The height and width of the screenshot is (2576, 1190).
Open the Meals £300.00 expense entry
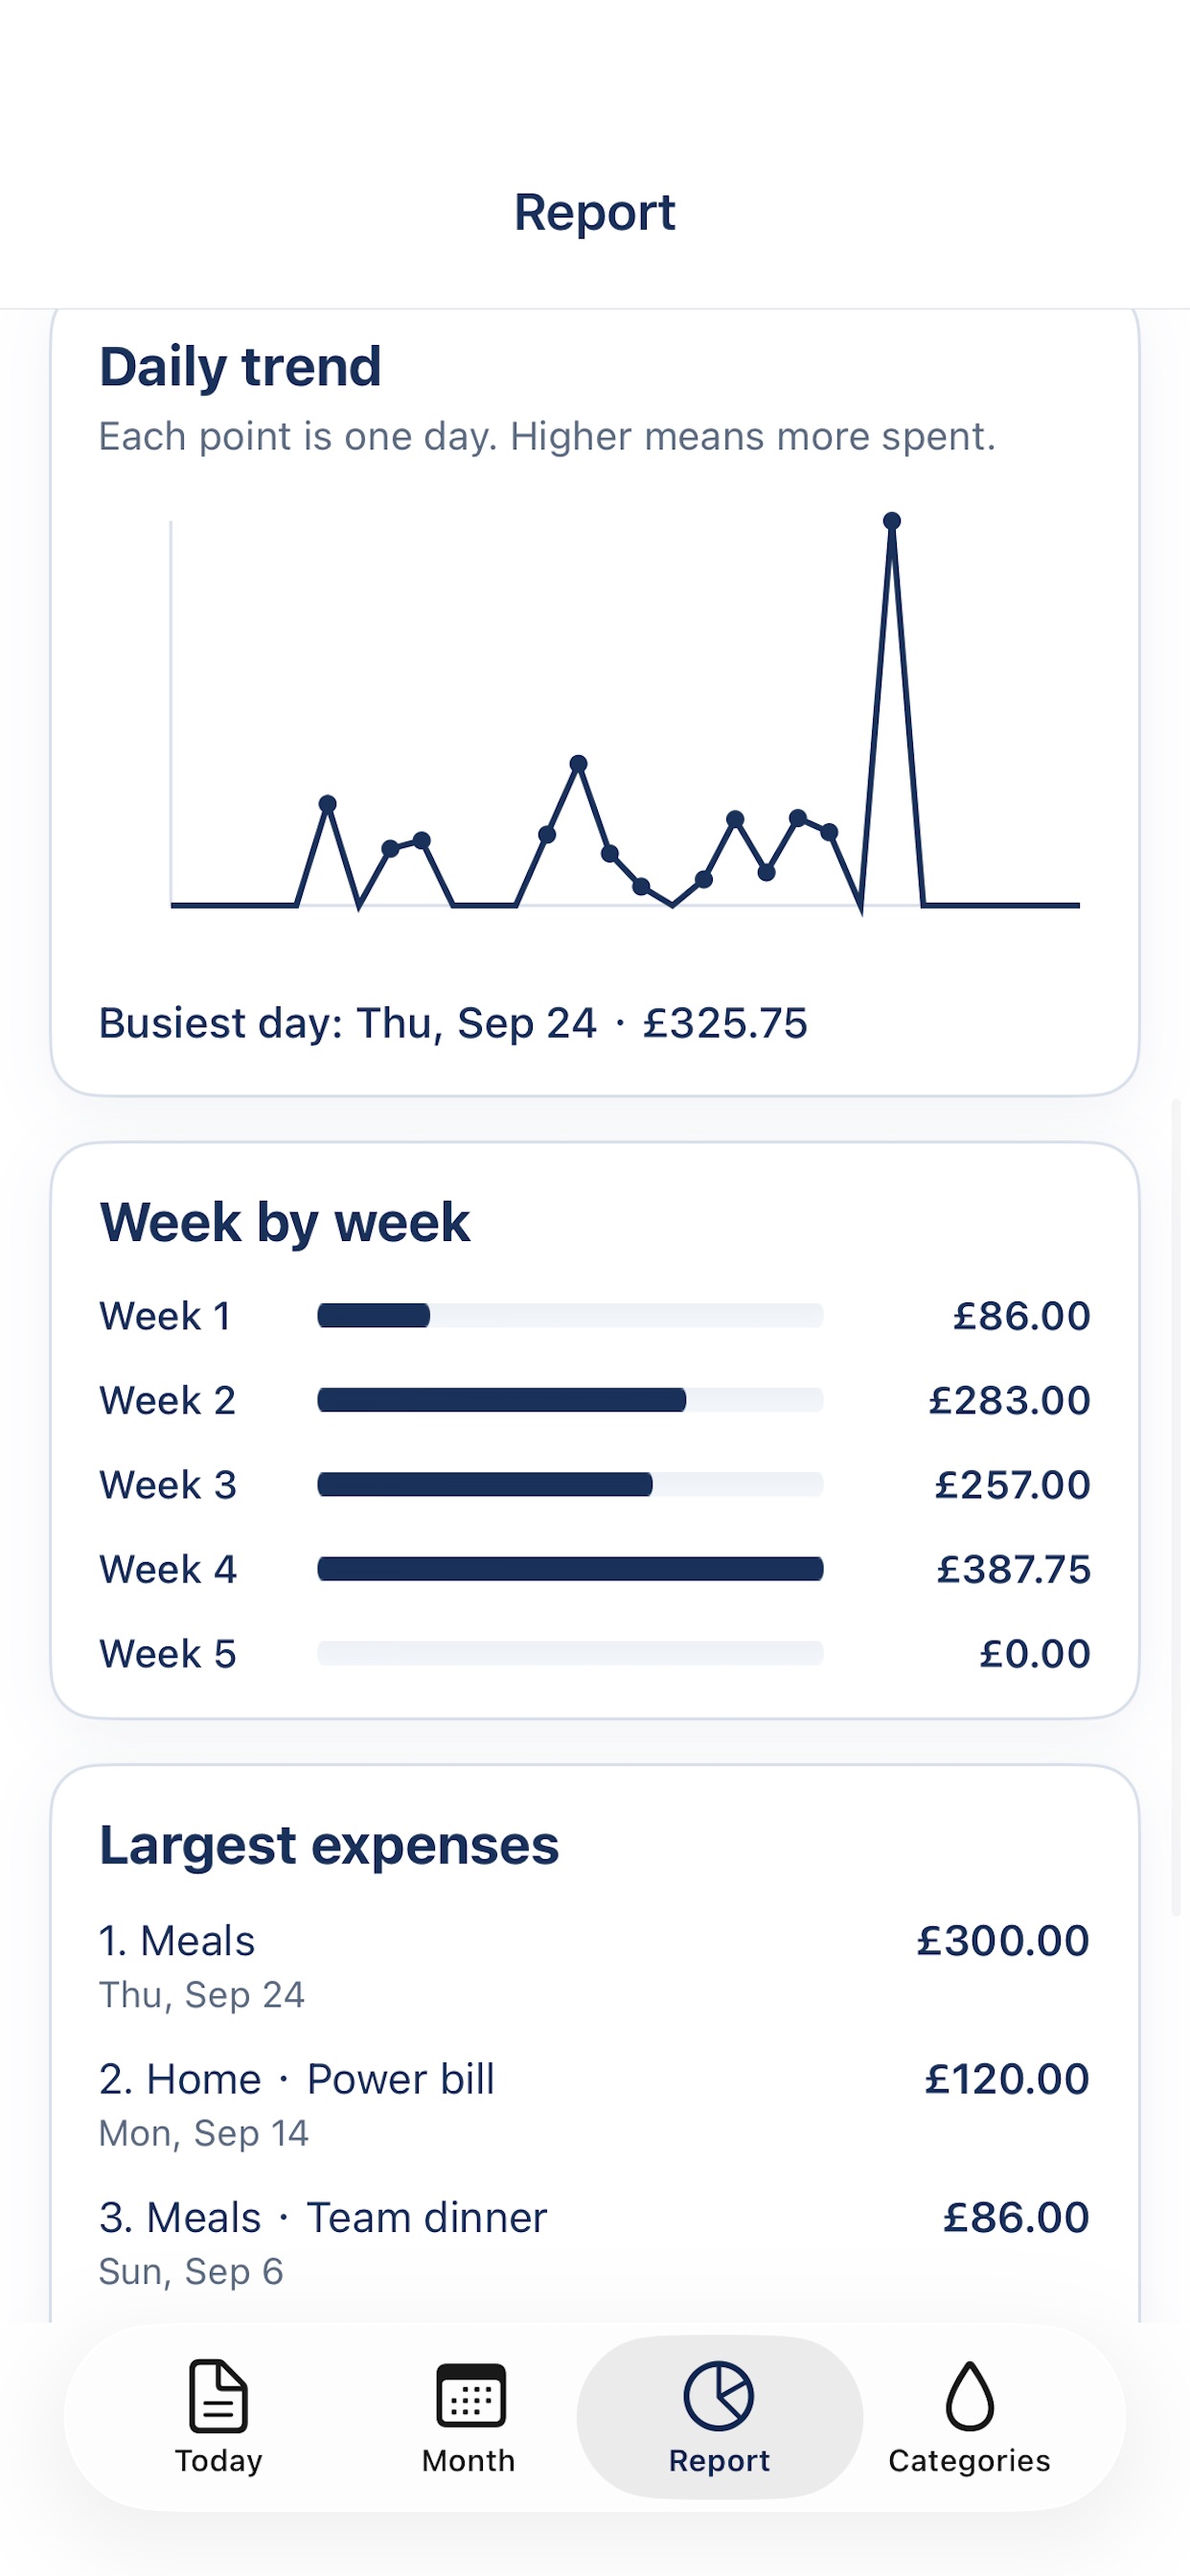pos(594,1966)
